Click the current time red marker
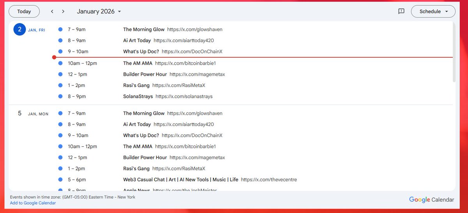 (54, 57)
